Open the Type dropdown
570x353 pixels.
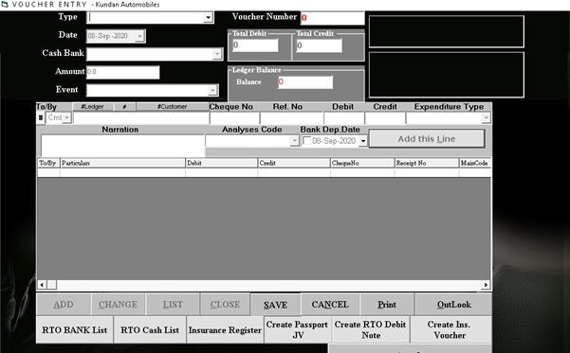pyautogui.click(x=208, y=17)
